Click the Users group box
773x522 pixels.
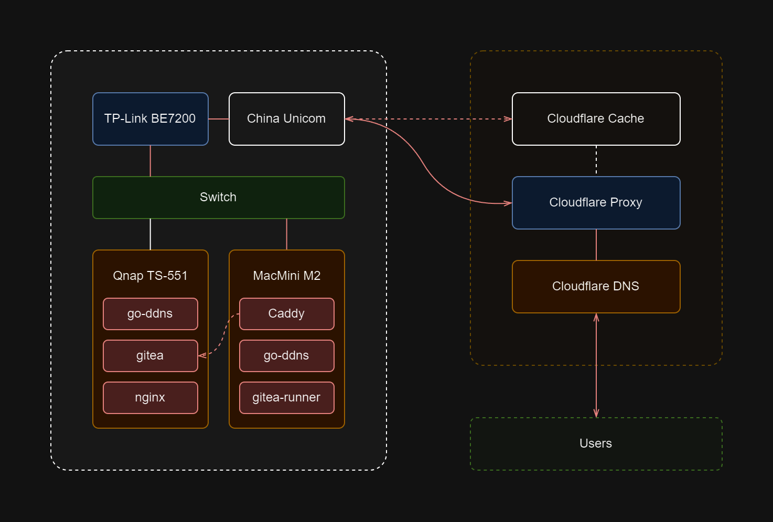596,444
